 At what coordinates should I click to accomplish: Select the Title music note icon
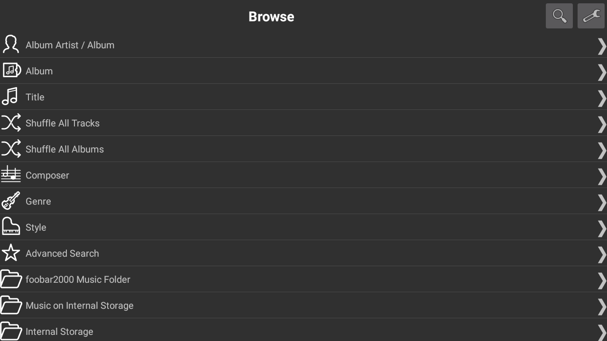coord(11,96)
